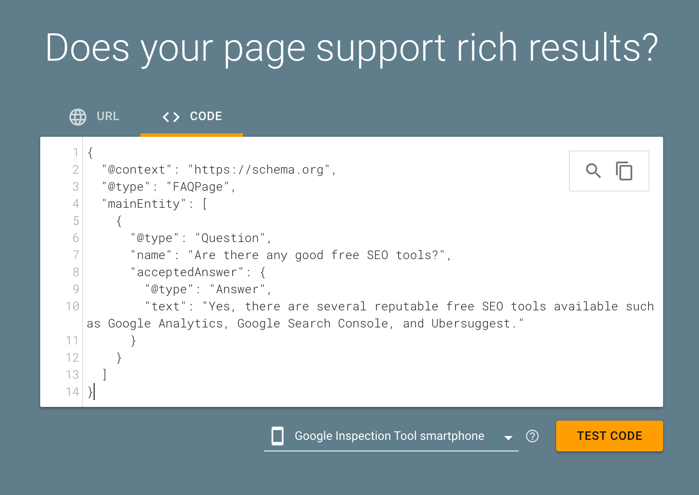Expand the user agent dropdown arrow

click(508, 437)
